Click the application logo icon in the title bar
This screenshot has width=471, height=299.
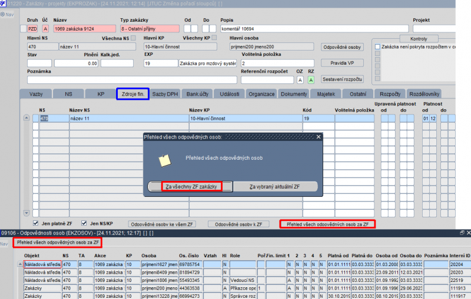(x=3, y=4)
